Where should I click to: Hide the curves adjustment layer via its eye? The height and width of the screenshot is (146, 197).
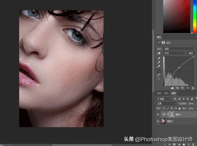pyautogui.click(x=158, y=114)
